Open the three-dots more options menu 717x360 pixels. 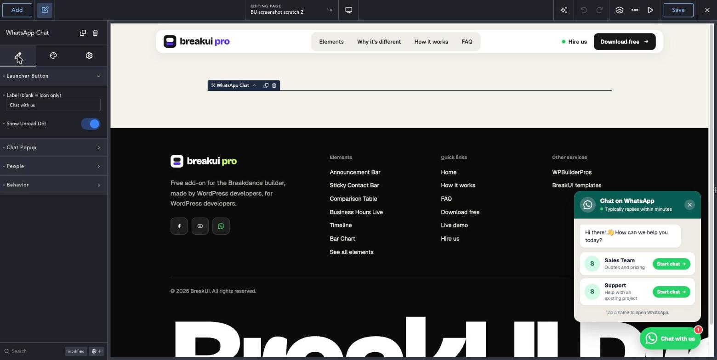635,10
